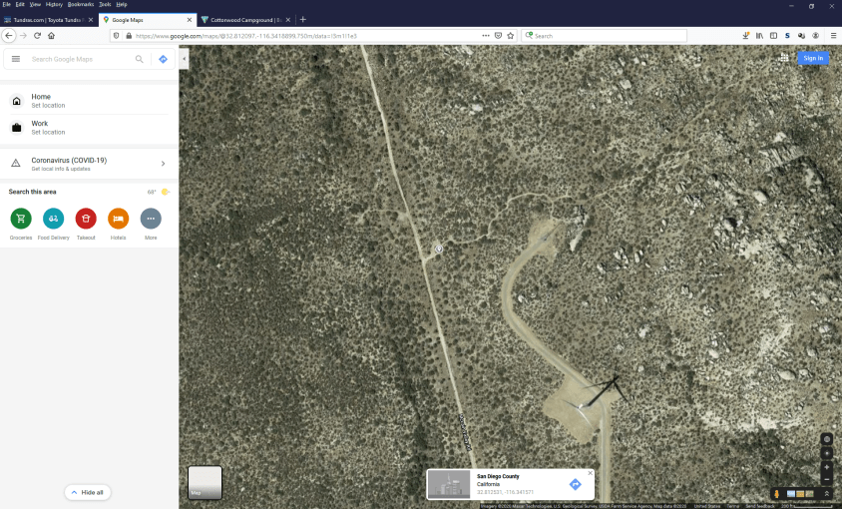
Task: Open directions from the search box
Action: click(x=164, y=59)
